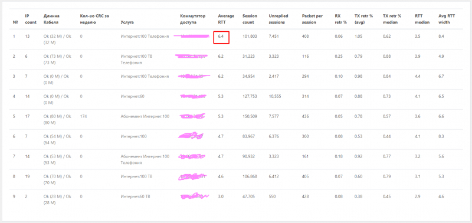Click the Avg RTT width column header
Viewport: 472px width, 223px height.
point(447,19)
